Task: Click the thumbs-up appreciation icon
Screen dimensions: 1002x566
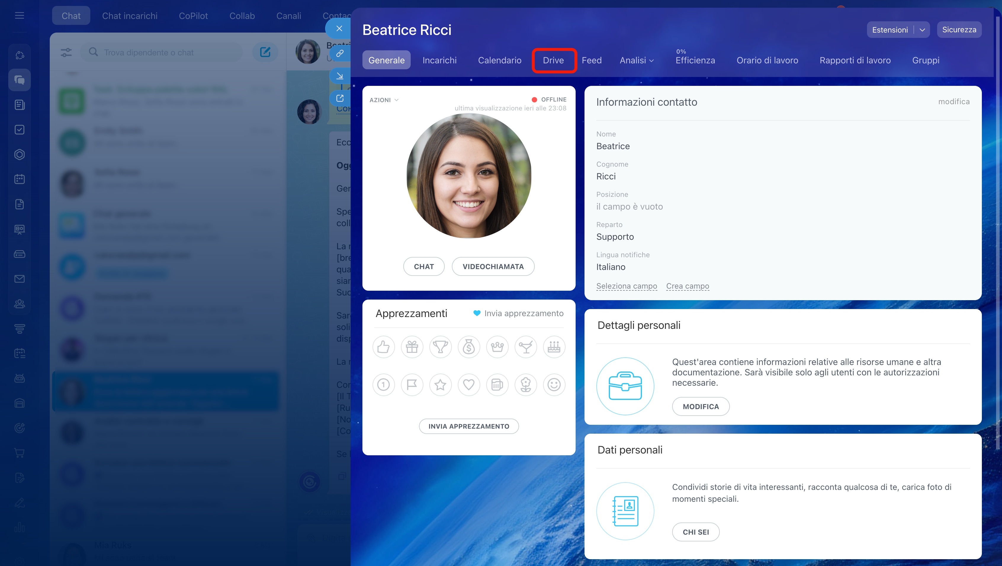Action: [383, 347]
